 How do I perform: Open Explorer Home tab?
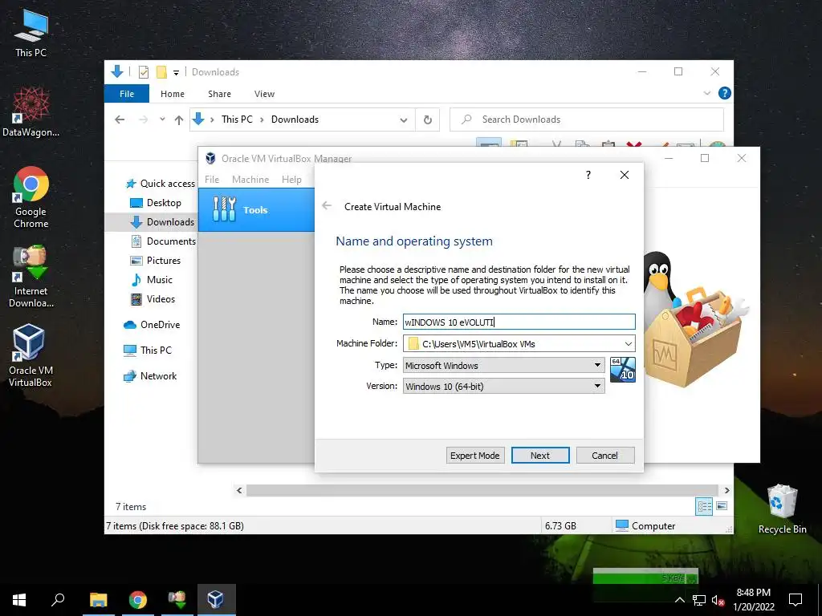pyautogui.click(x=173, y=94)
